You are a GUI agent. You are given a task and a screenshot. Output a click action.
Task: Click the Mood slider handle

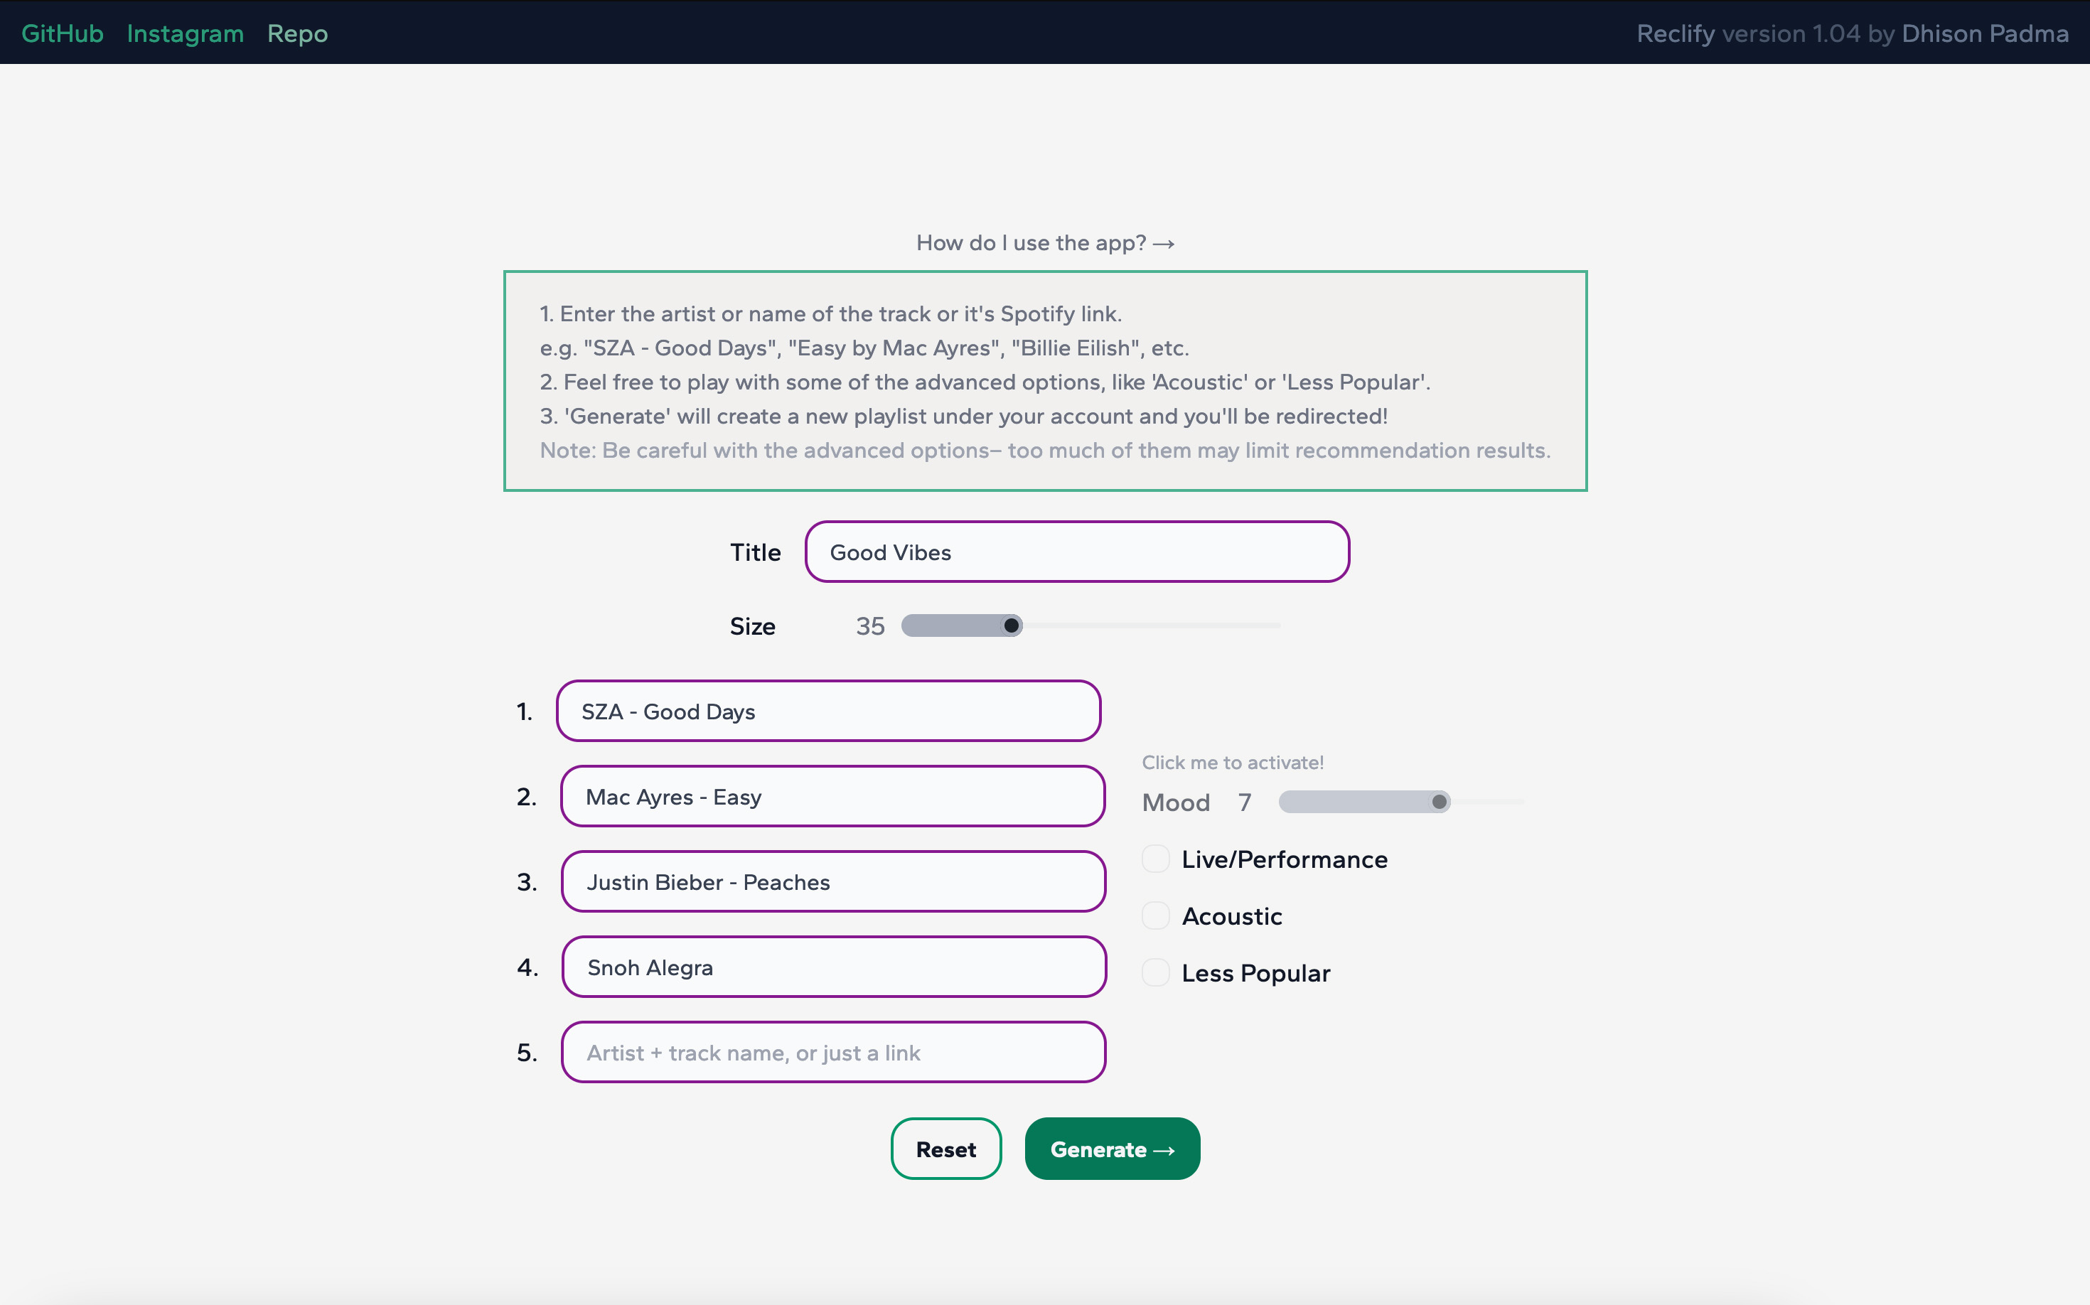click(x=1438, y=802)
